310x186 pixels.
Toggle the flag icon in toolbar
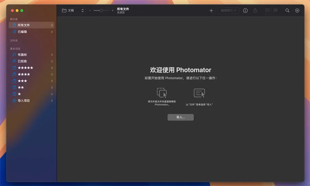click(267, 11)
